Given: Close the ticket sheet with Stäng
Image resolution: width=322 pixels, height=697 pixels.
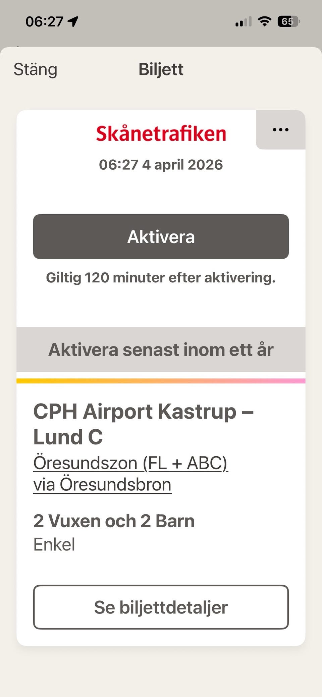Looking at the screenshot, I should 35,70.
